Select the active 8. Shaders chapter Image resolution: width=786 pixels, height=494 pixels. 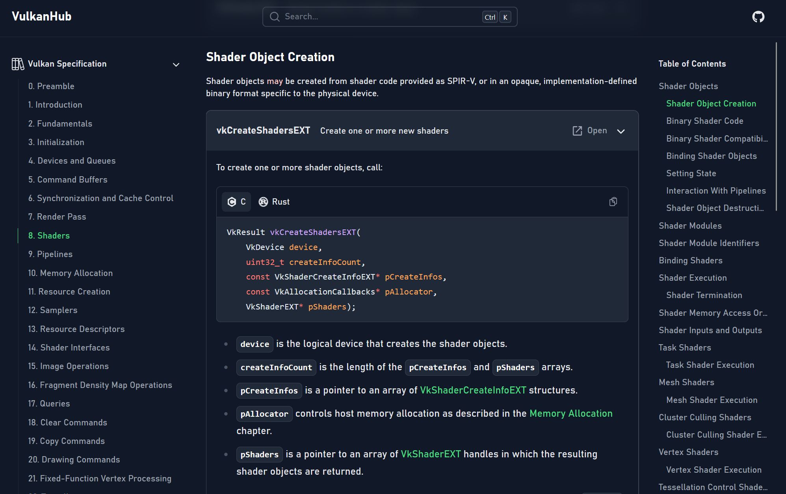coord(49,236)
